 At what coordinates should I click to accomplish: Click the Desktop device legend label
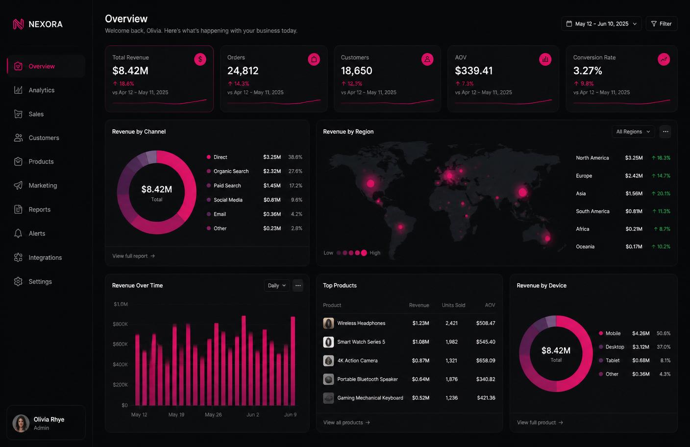pyautogui.click(x=615, y=347)
